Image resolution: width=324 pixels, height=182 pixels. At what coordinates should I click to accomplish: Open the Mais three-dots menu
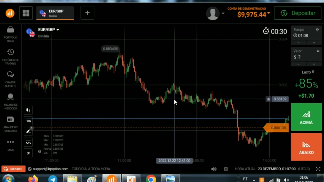coord(10,142)
